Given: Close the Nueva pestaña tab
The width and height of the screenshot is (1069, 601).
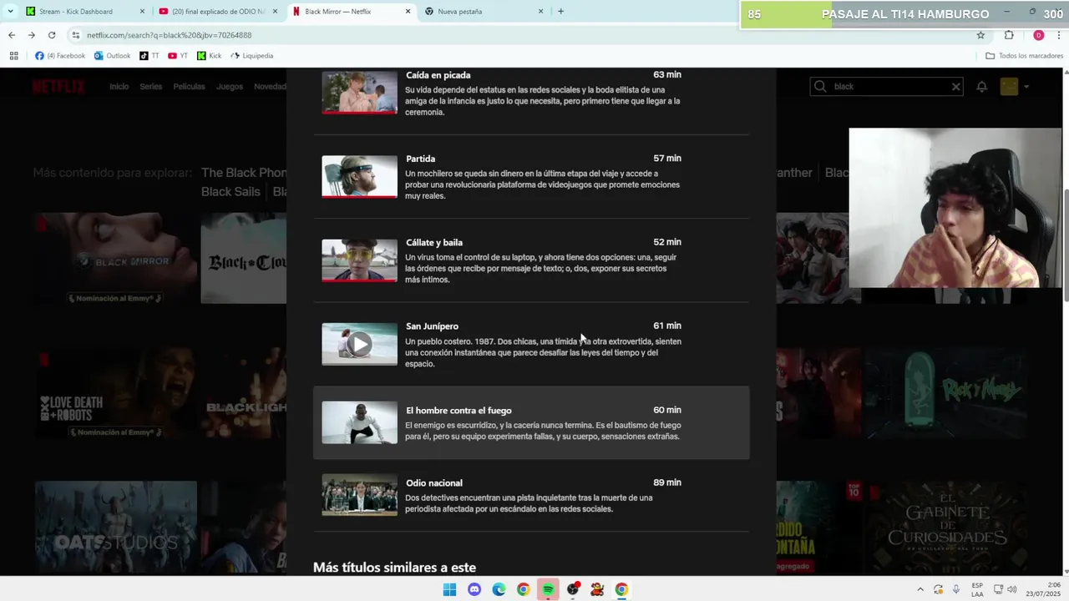Looking at the screenshot, I should click(x=540, y=12).
